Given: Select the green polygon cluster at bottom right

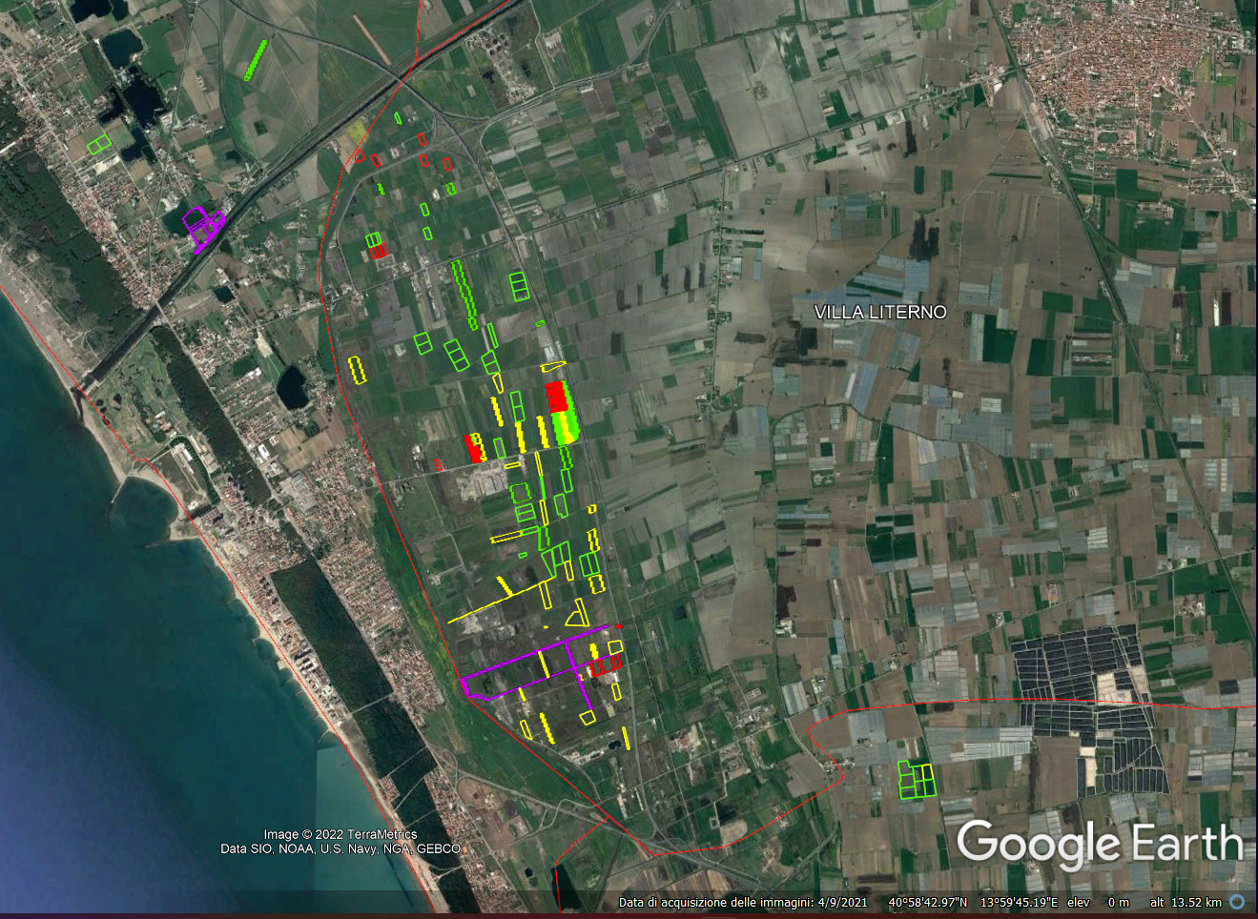Looking at the screenshot, I should tap(917, 780).
